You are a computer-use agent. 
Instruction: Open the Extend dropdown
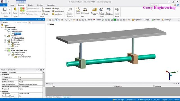click(156, 20)
